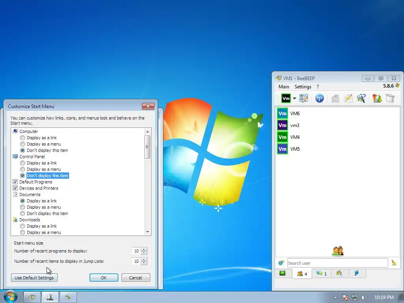Click the recent programs count field

[136, 251]
